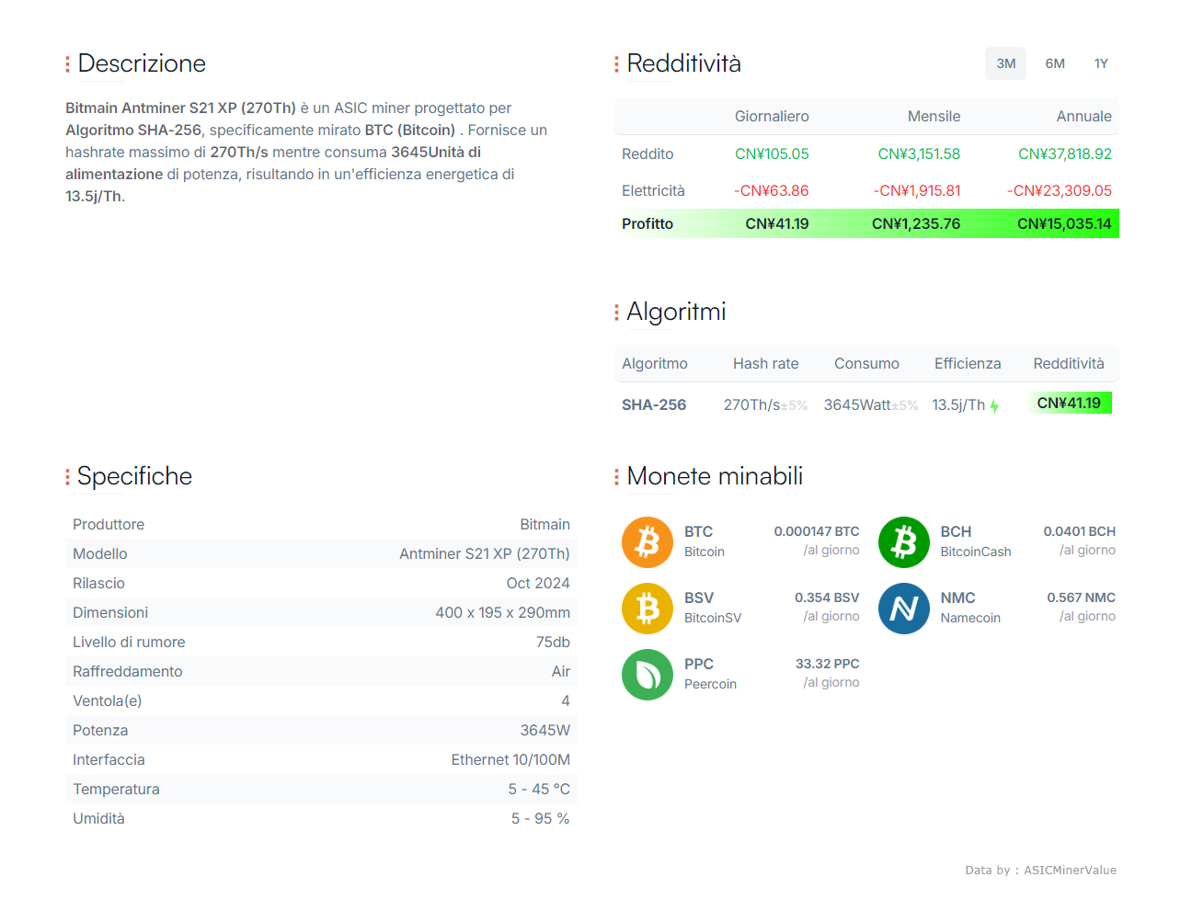The width and height of the screenshot is (1192, 922).
Task: Click the 270Th/s hash rate value
Action: pos(751,404)
